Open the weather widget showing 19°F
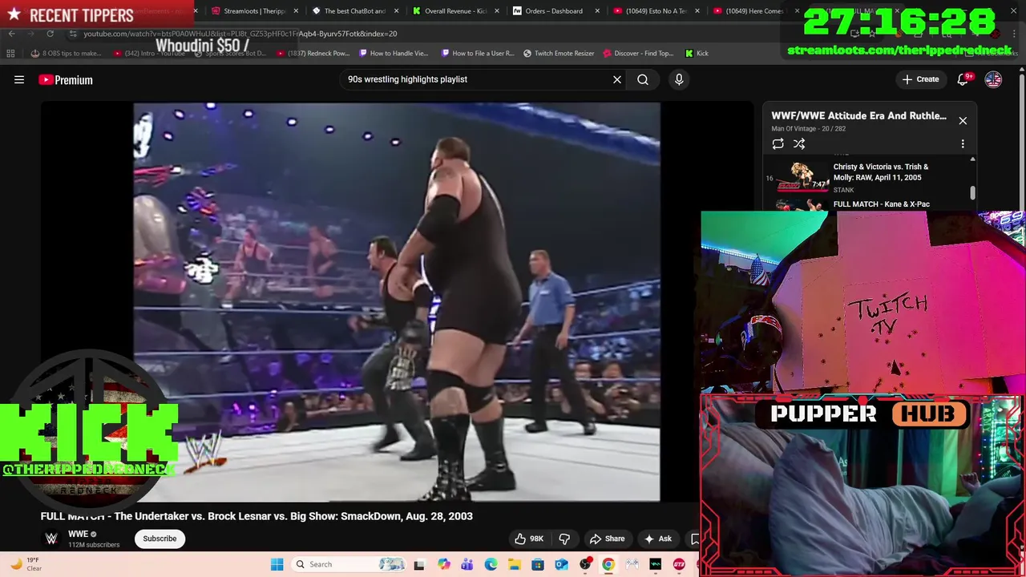The image size is (1026, 577). coord(24,564)
